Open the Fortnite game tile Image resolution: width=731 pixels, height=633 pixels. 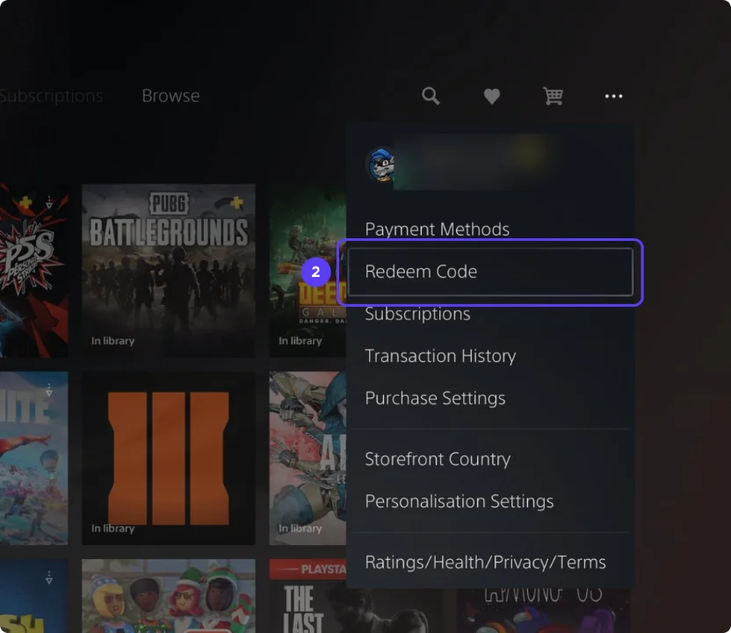(34, 458)
